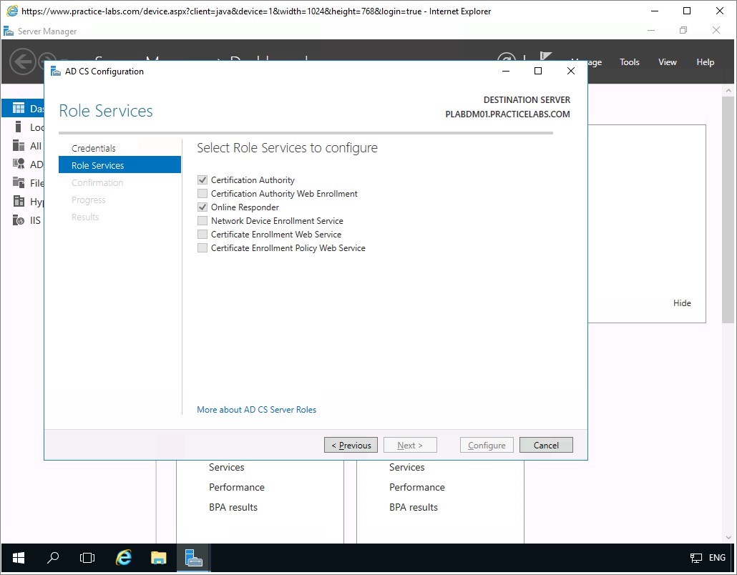Select the All Servers icon in the sidebar
Viewport: 737px width, 575px height.
pos(19,146)
